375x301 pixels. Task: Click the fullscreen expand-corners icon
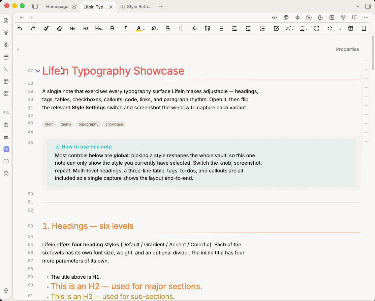[x=317, y=28]
